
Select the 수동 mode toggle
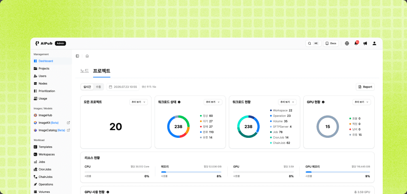click(98, 87)
